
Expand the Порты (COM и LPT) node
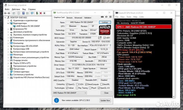click(8, 63)
